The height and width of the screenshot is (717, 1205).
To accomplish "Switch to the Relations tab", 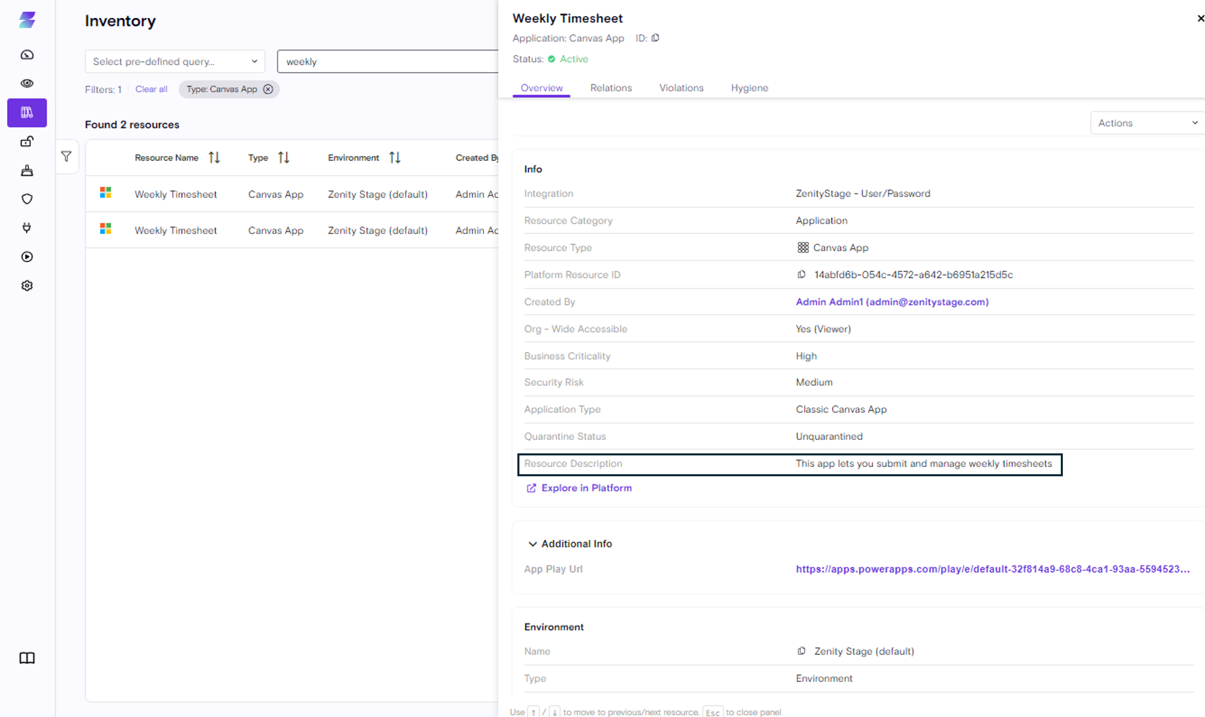I will click(611, 88).
